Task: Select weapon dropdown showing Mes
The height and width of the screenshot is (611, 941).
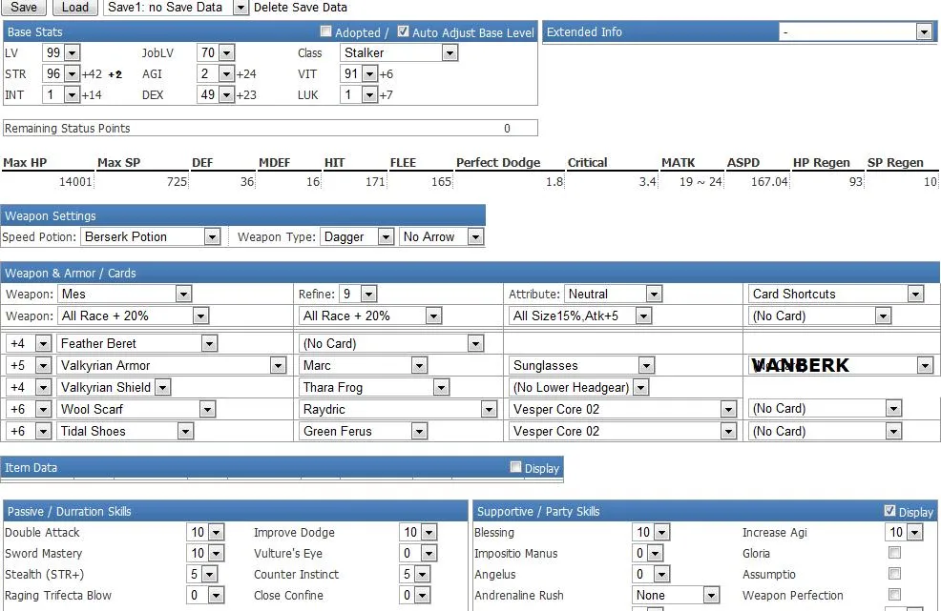Action: (x=125, y=295)
